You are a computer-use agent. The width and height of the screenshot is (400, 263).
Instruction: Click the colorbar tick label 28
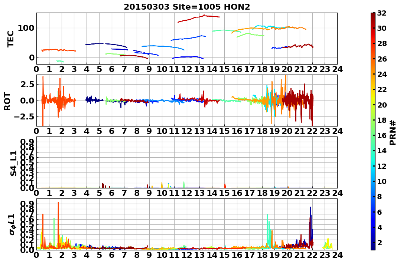tap(382, 43)
